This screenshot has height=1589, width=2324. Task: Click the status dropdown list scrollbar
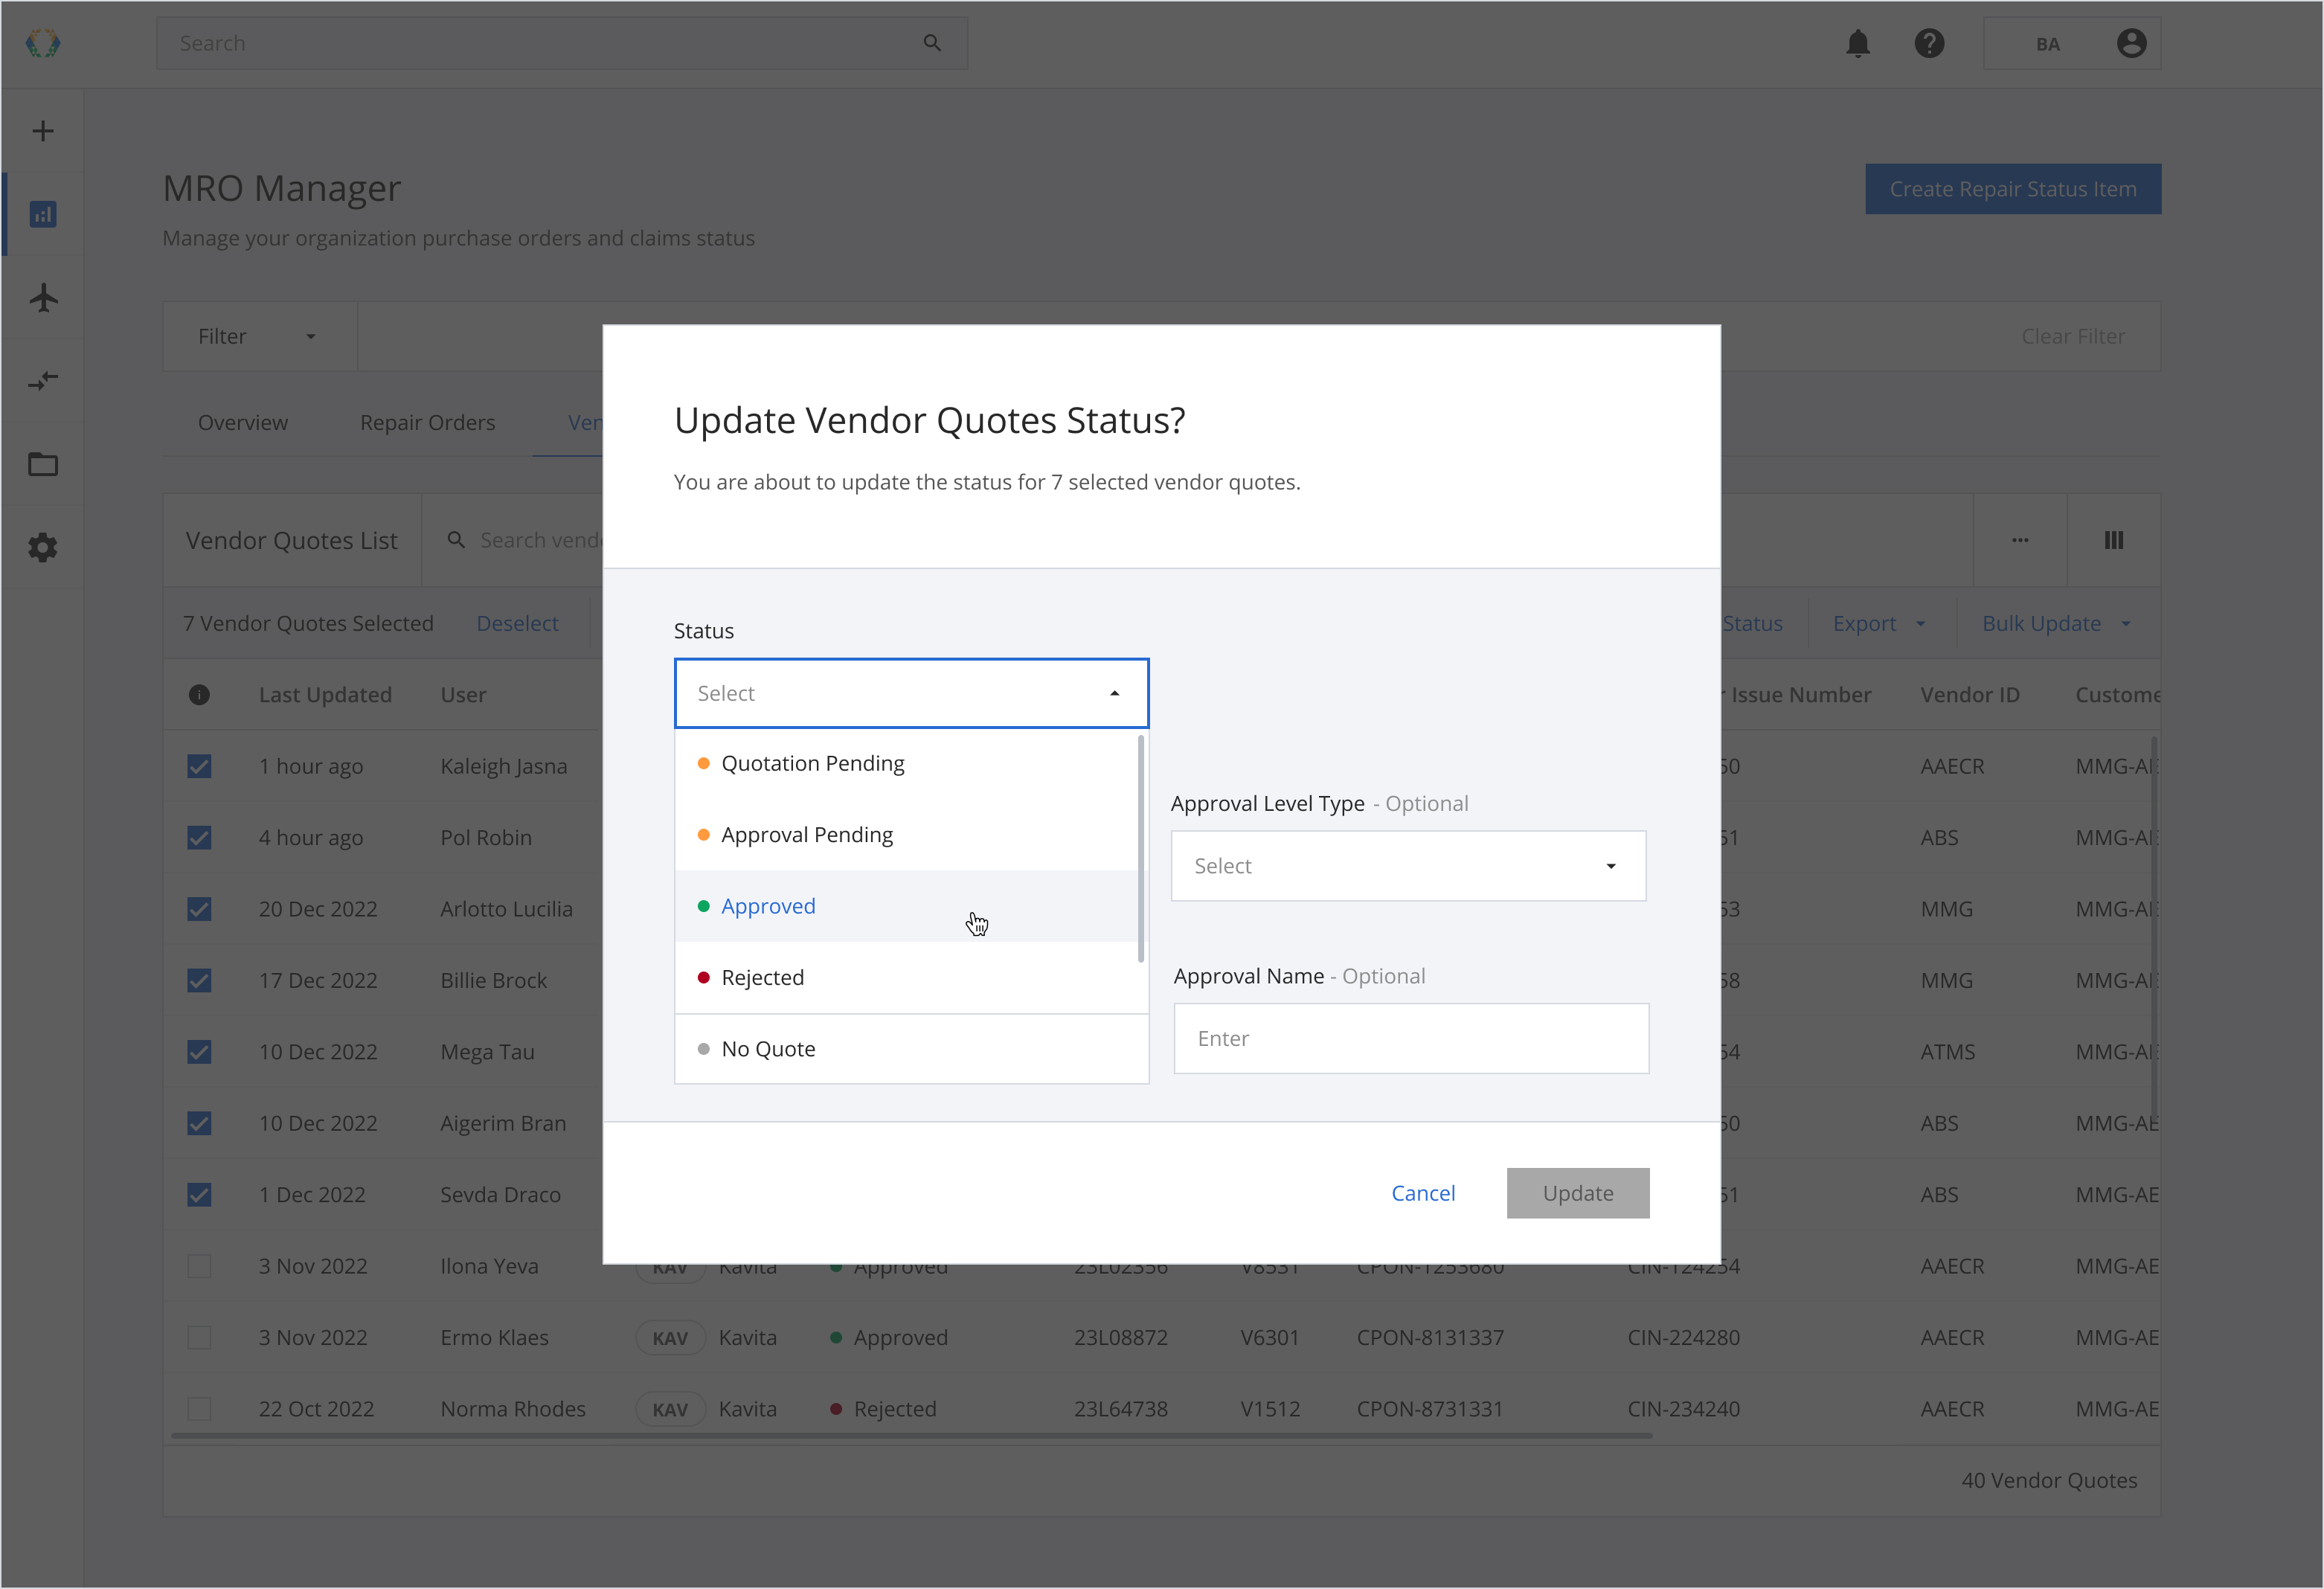point(1141,849)
